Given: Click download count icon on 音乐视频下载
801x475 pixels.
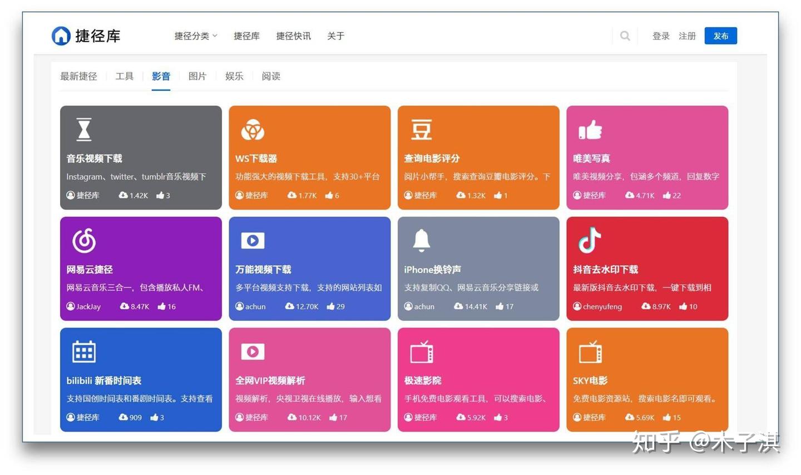Looking at the screenshot, I should point(123,195).
